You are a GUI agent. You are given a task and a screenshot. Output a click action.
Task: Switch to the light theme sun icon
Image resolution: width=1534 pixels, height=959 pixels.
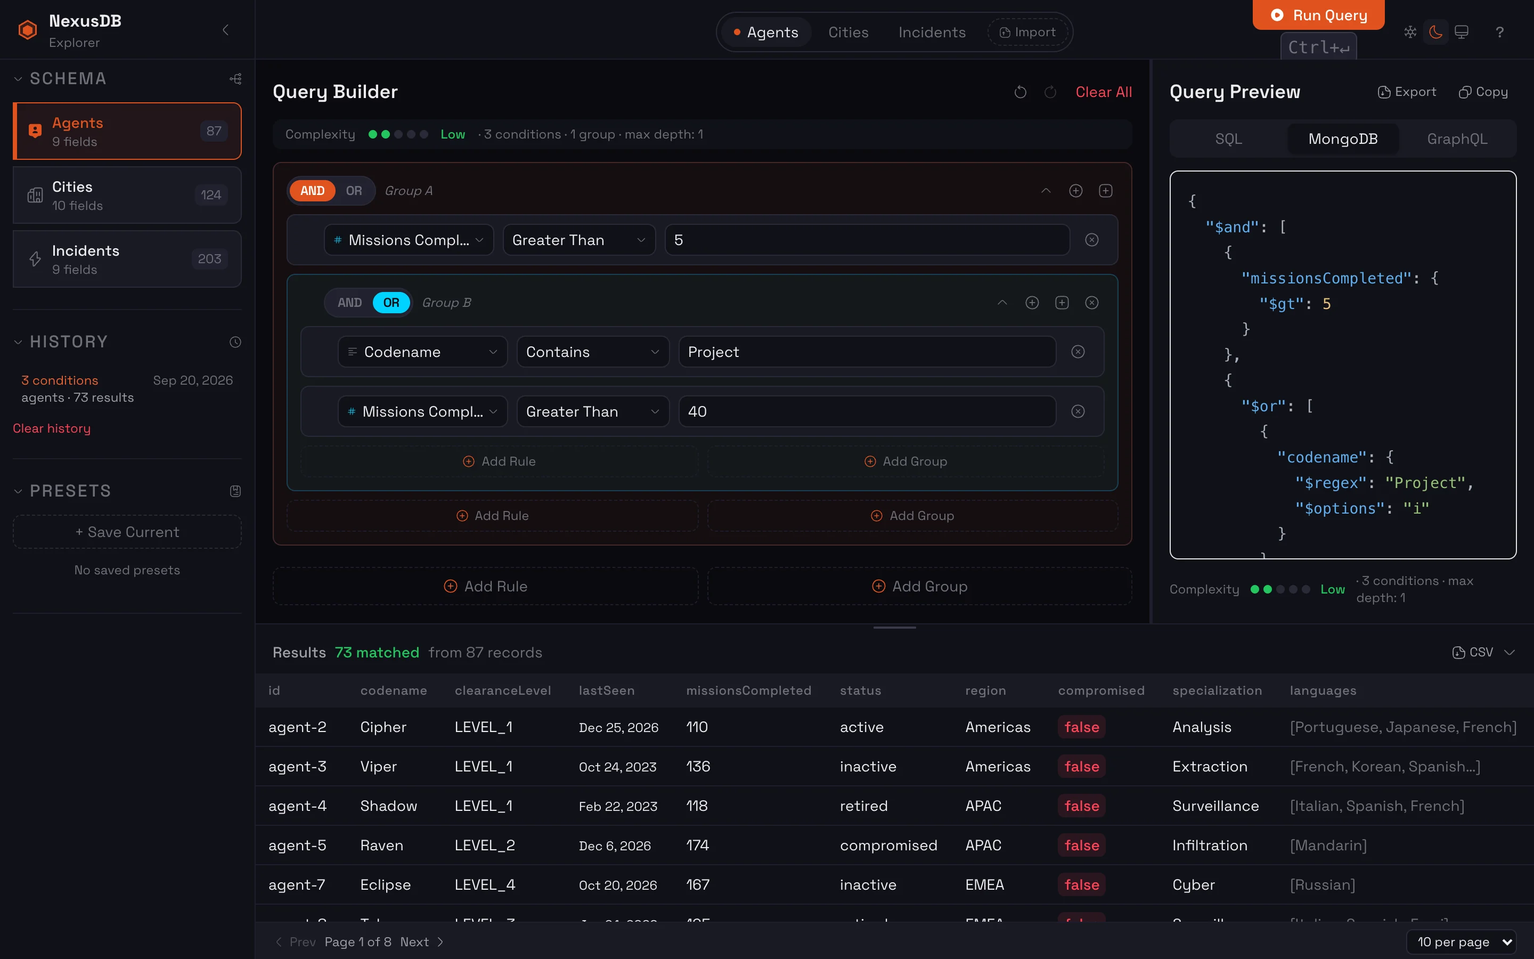1410,32
